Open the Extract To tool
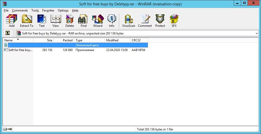The image size is (261, 134). pyautogui.click(x=27, y=21)
